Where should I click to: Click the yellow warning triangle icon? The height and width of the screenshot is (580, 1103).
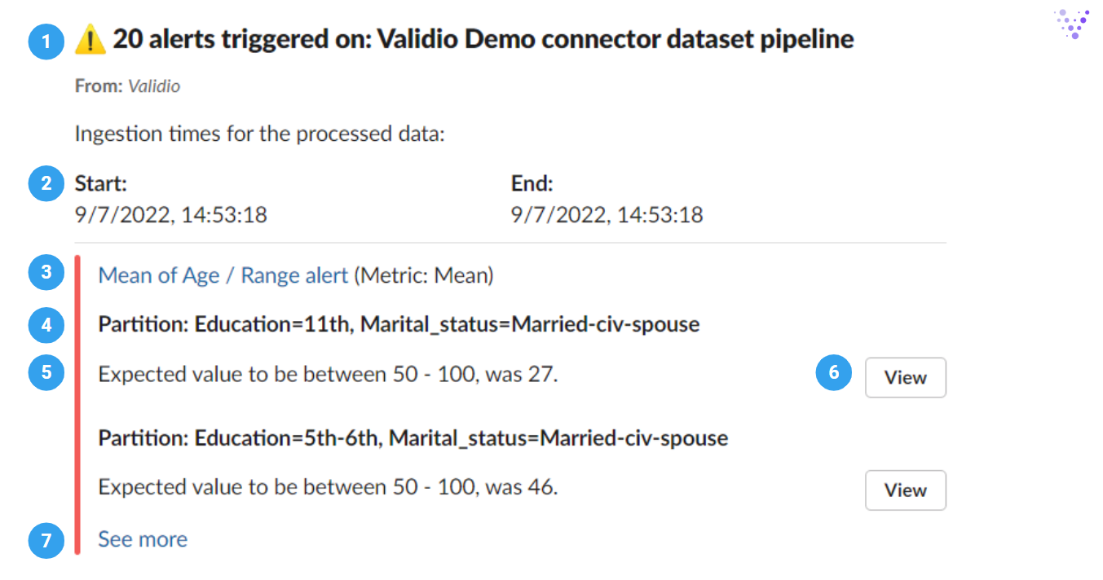[90, 39]
